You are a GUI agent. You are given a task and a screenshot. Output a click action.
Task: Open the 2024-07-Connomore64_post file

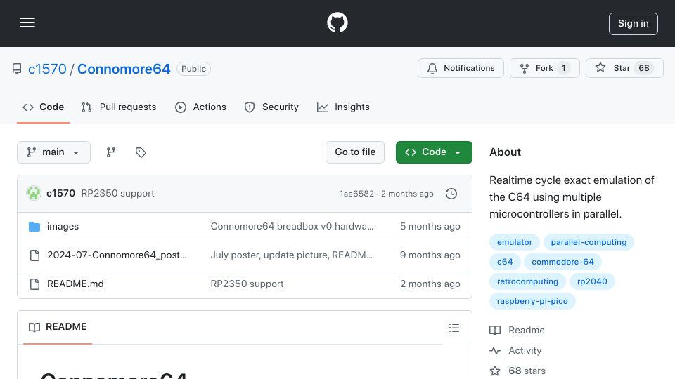[117, 255]
